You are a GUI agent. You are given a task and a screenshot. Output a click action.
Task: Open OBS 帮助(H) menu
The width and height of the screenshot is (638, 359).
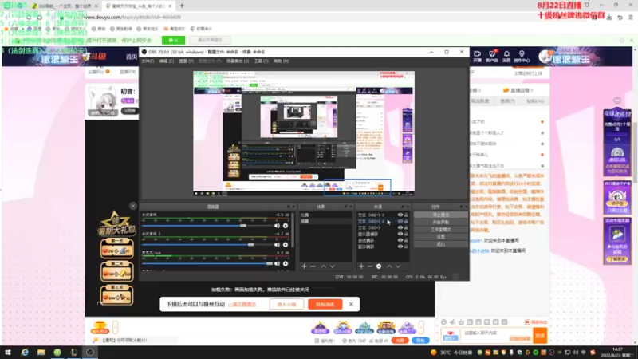282,61
